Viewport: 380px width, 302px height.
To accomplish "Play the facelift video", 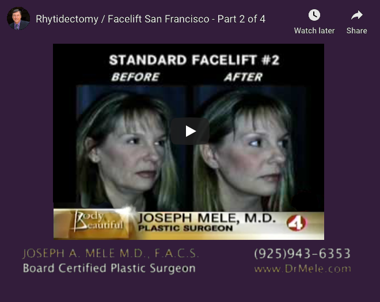I will (x=190, y=131).
